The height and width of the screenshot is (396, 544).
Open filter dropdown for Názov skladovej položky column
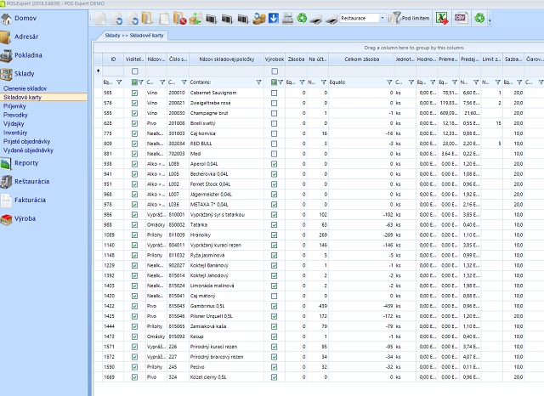[x=259, y=82]
